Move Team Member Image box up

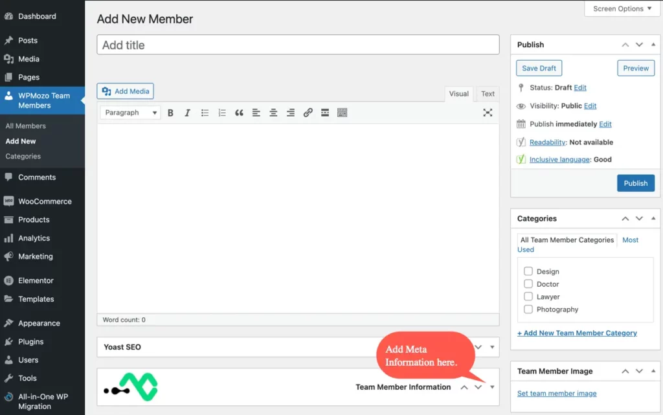pos(625,371)
